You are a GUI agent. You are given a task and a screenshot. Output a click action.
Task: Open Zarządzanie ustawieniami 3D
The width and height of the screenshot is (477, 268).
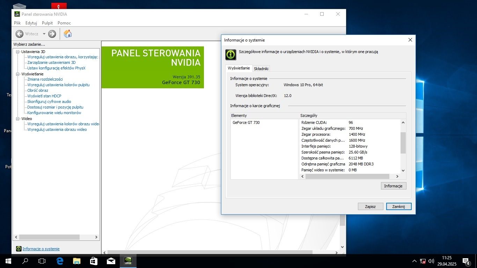[51, 62]
